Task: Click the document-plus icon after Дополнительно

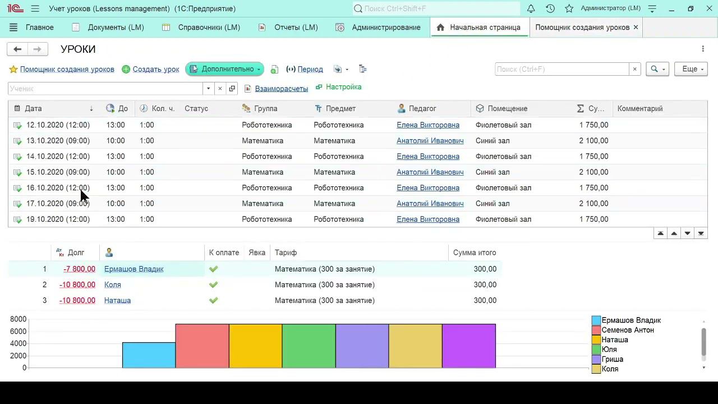Action: [274, 70]
